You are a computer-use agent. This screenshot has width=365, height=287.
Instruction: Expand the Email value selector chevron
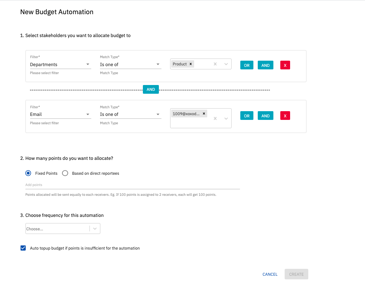click(226, 118)
